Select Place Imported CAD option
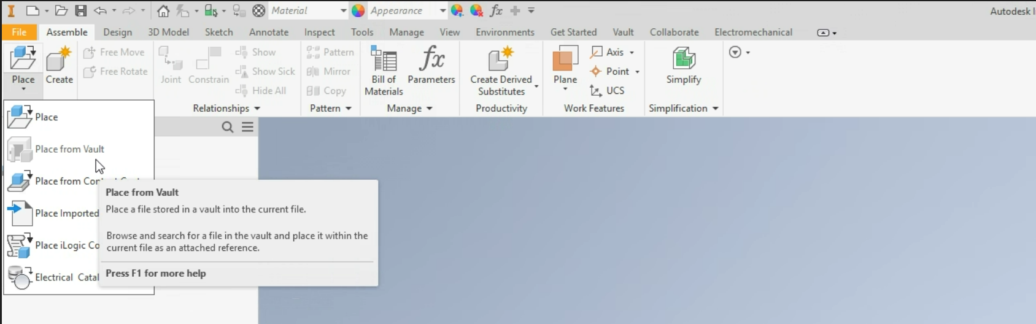Image resolution: width=1036 pixels, height=324 pixels. click(79, 213)
